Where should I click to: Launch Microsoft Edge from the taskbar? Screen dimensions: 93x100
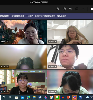point(28,97)
